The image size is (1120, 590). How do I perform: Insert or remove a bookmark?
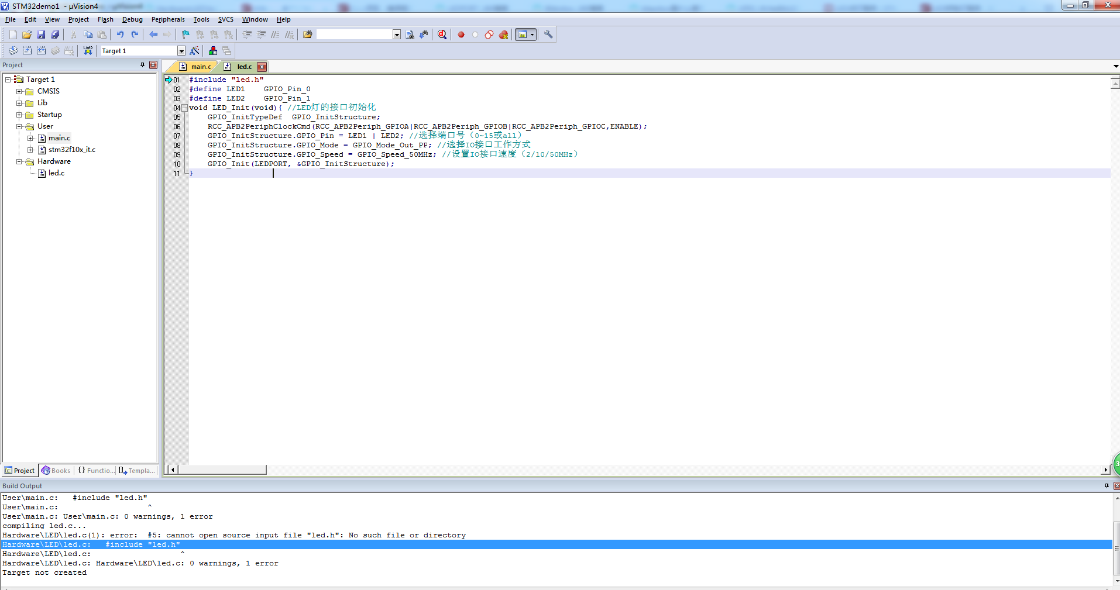point(185,34)
